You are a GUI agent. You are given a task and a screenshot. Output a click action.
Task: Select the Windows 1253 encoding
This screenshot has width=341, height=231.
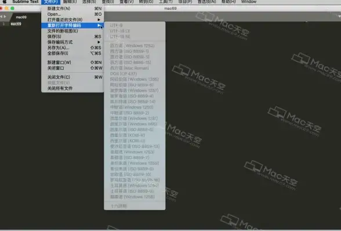tap(135, 152)
